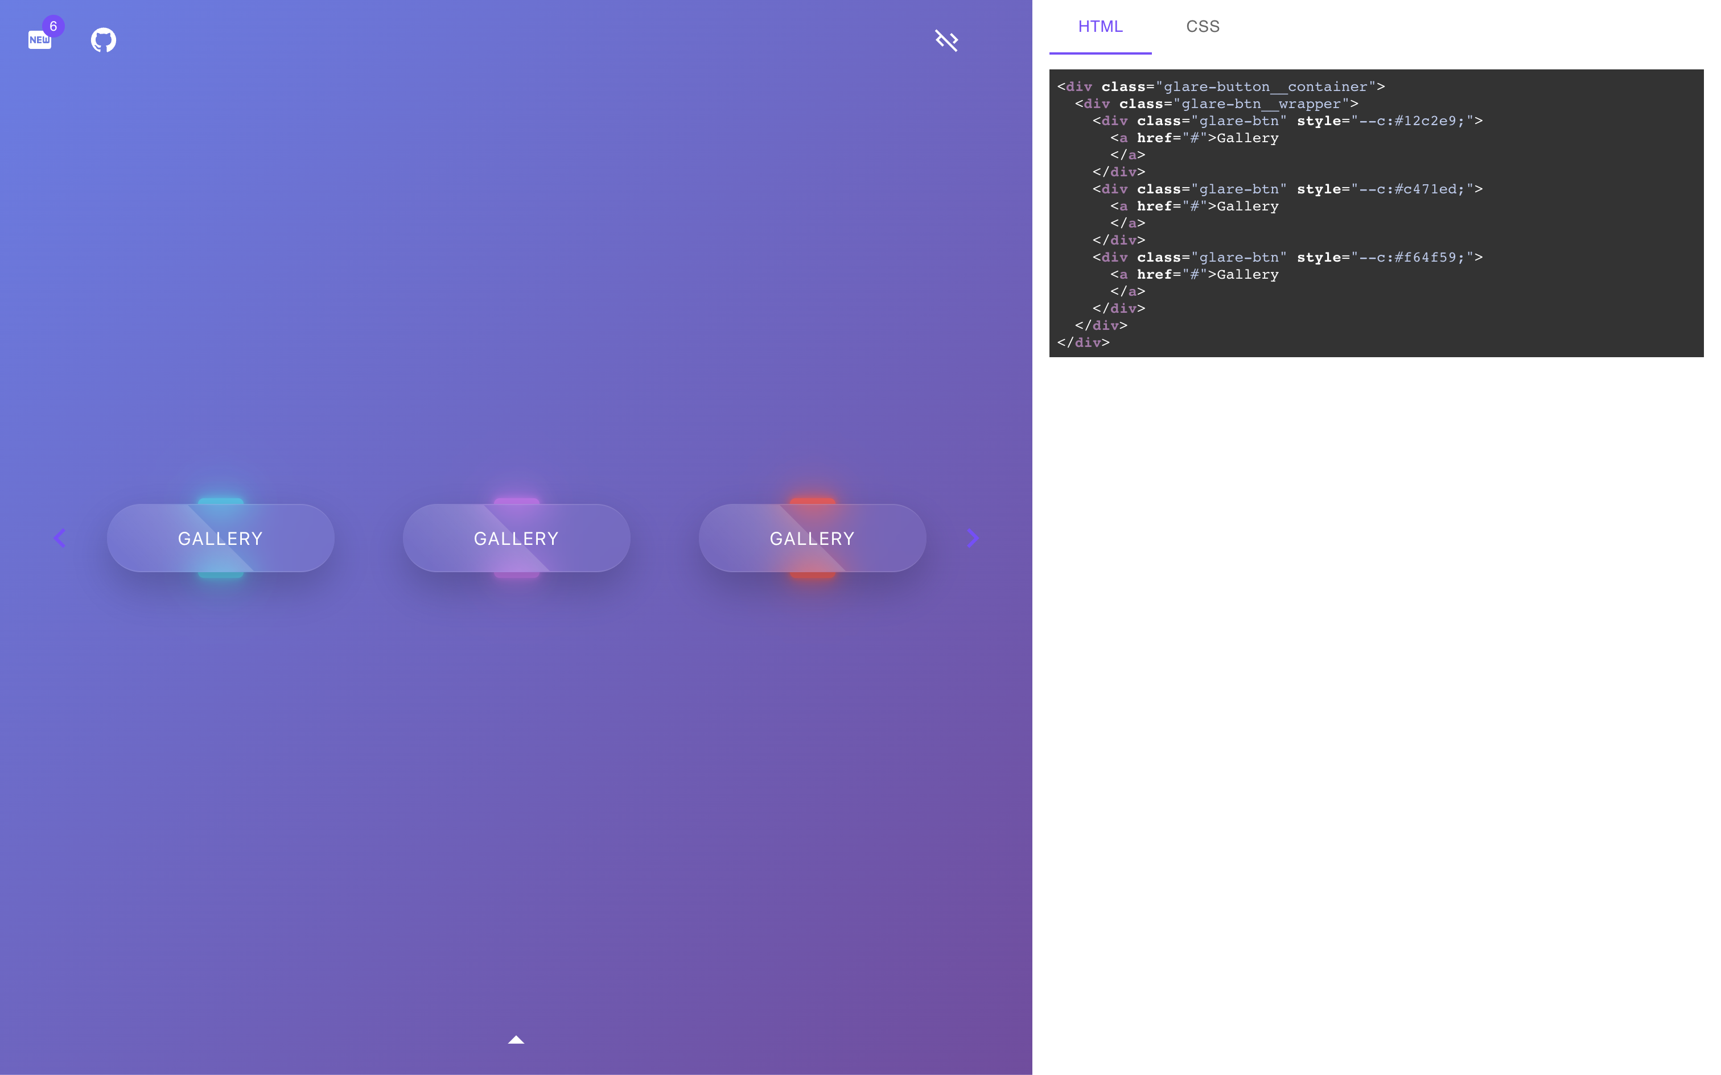
Task: Open the GitHub repository icon
Action: click(x=103, y=40)
